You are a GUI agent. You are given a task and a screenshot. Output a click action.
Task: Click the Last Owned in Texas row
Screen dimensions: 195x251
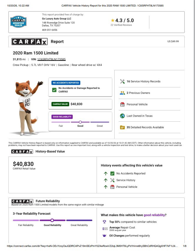click(x=149, y=116)
